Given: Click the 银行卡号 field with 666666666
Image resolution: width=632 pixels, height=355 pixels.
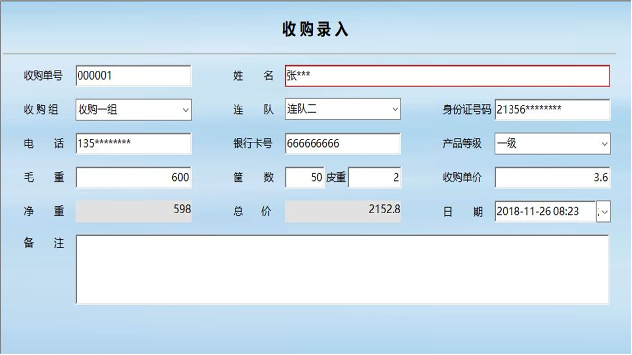Looking at the screenshot, I should tap(343, 143).
